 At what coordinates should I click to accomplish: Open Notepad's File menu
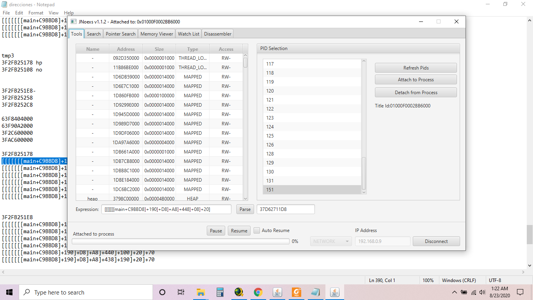(6, 13)
